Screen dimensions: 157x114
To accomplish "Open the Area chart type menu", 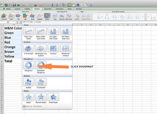I will click(33, 17).
